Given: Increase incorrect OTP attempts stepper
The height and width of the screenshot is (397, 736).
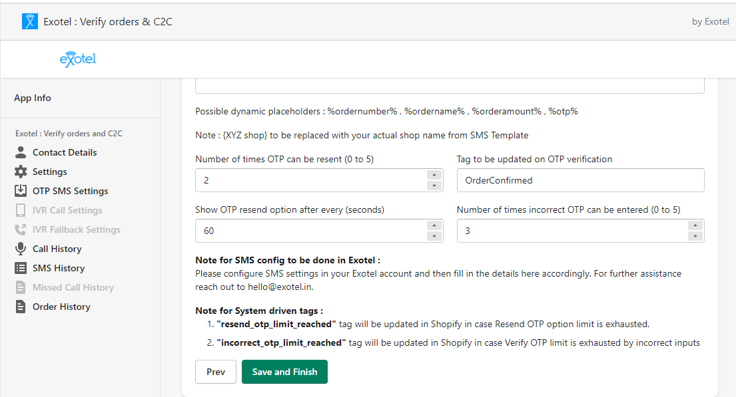Looking at the screenshot, I should point(695,225).
